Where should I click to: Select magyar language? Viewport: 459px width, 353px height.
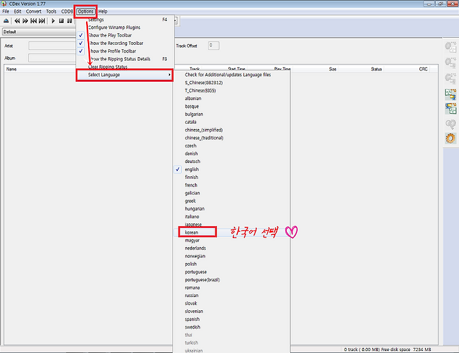231,241
